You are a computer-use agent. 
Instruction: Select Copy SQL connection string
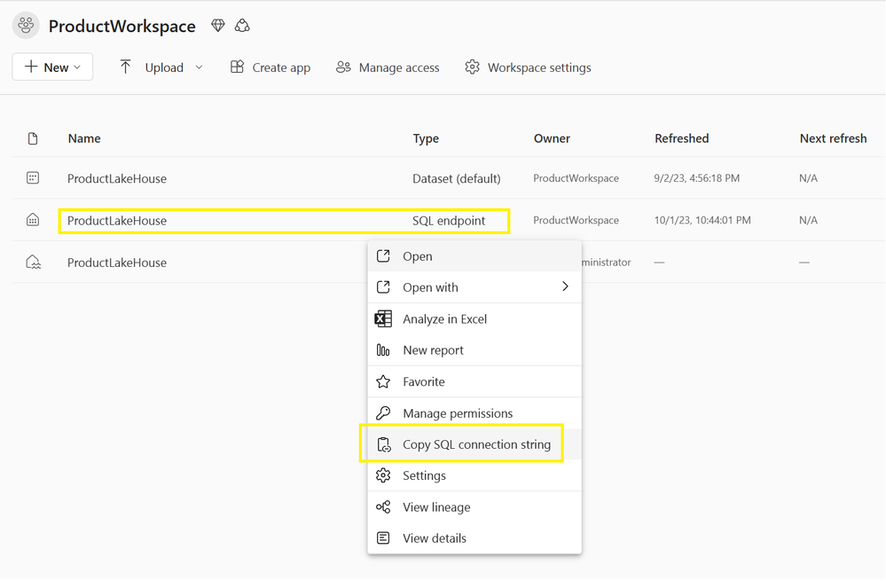[x=476, y=444]
